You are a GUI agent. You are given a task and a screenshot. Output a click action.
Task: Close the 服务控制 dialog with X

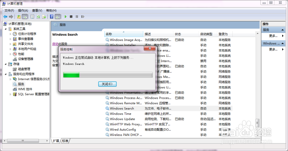click(x=150, y=48)
